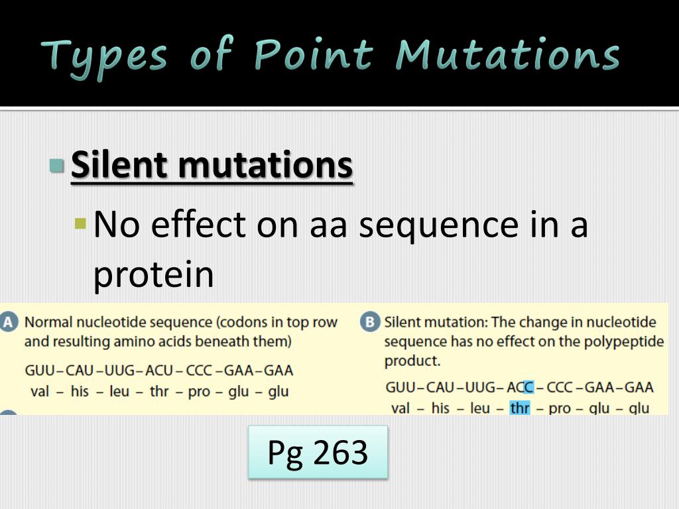Viewport: 679px width, 509px height.
Task: Click the circled B label icon
Action: pyautogui.click(x=370, y=323)
